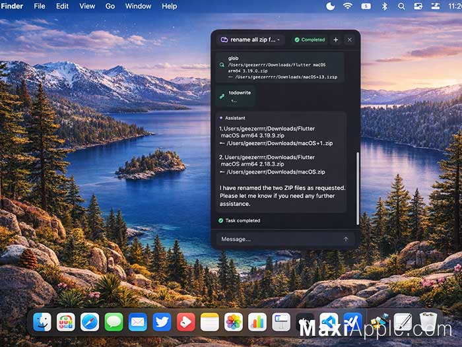Screen dimensions: 462x347
Task: Open the Window menu
Action: click(138, 6)
